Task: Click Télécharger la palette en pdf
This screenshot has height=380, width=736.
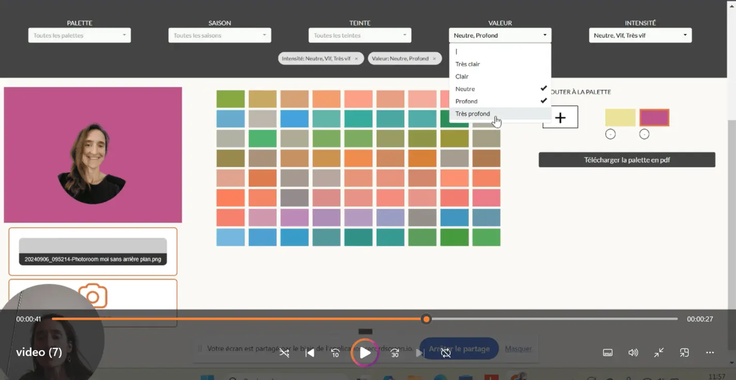Action: pos(627,160)
